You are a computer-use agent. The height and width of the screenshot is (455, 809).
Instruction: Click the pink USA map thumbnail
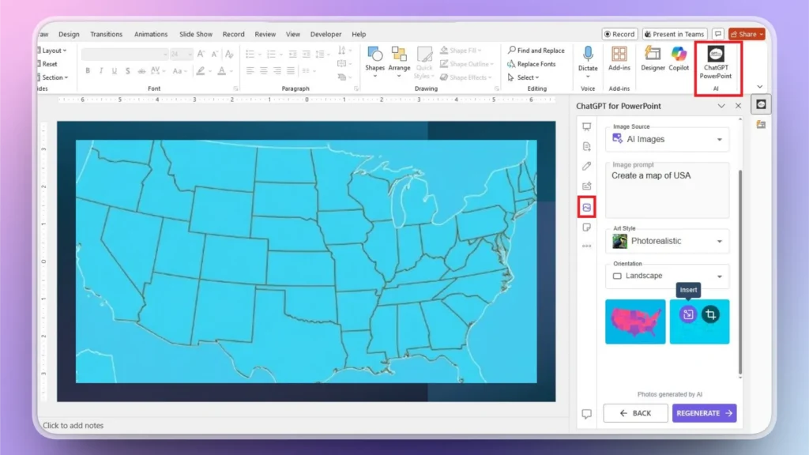click(x=635, y=322)
